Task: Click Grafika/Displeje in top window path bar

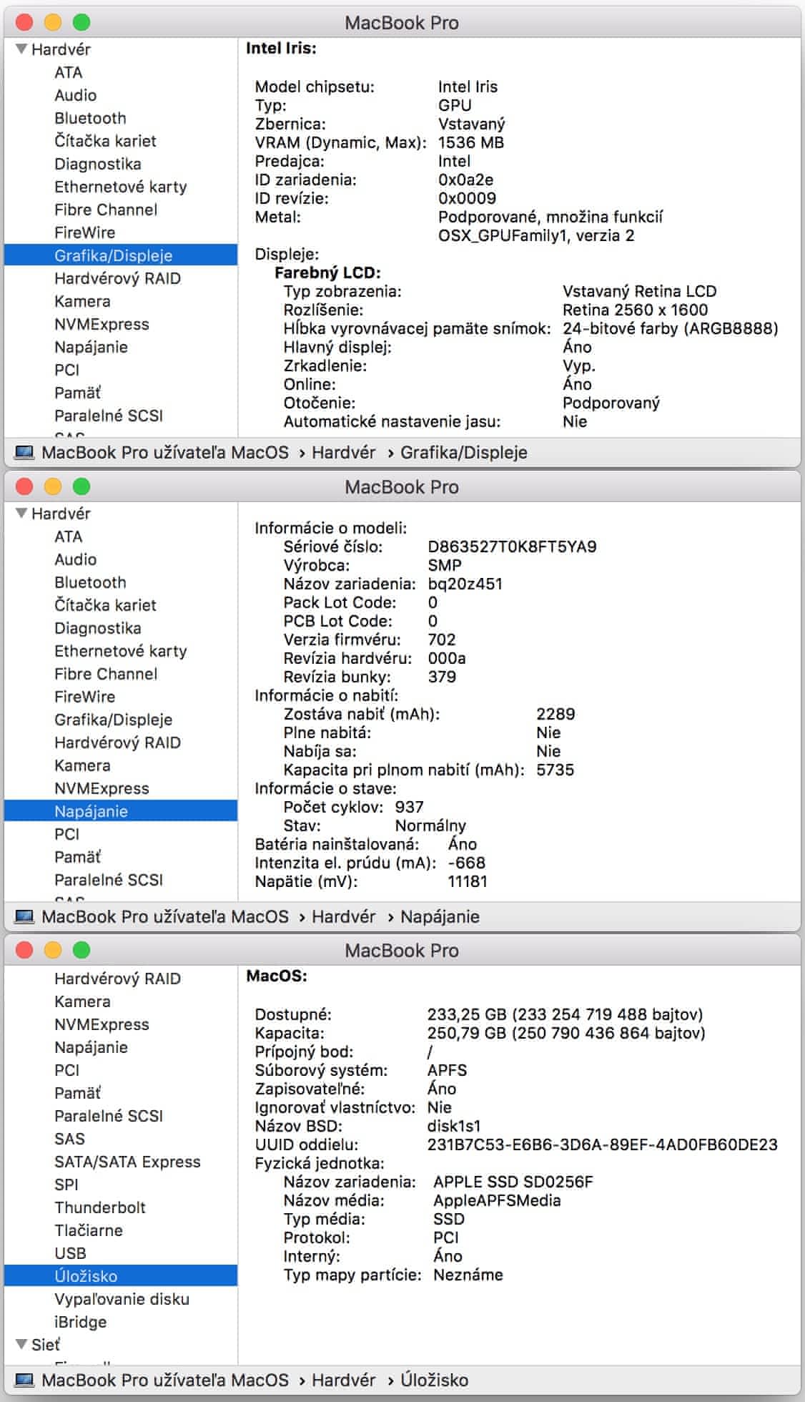Action: (x=463, y=452)
